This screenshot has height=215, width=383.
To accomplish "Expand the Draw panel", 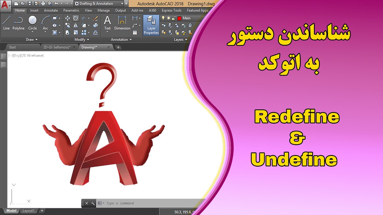I will [32, 39].
